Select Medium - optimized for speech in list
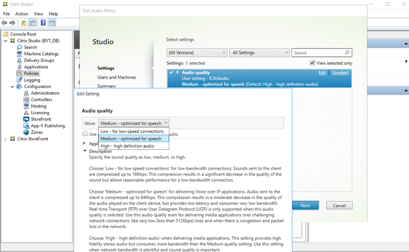 (134, 139)
